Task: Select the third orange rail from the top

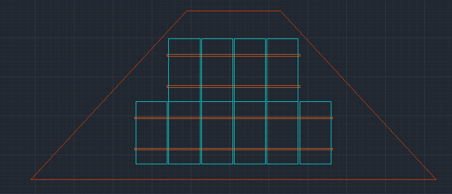Action: pos(234,118)
